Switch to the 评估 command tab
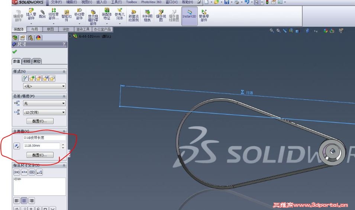Screen dimensions: 355x210 [x=66, y=29]
